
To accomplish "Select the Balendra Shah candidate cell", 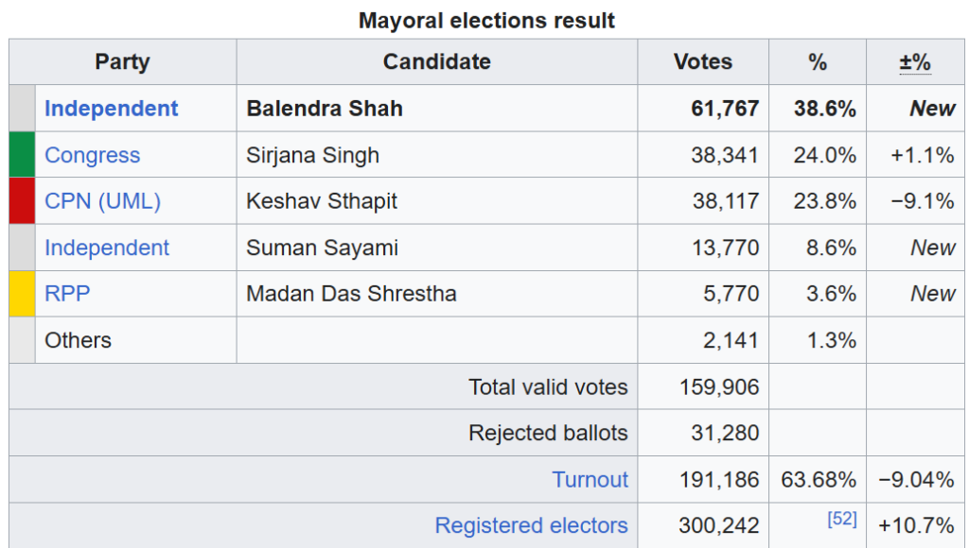I will 325,109.
